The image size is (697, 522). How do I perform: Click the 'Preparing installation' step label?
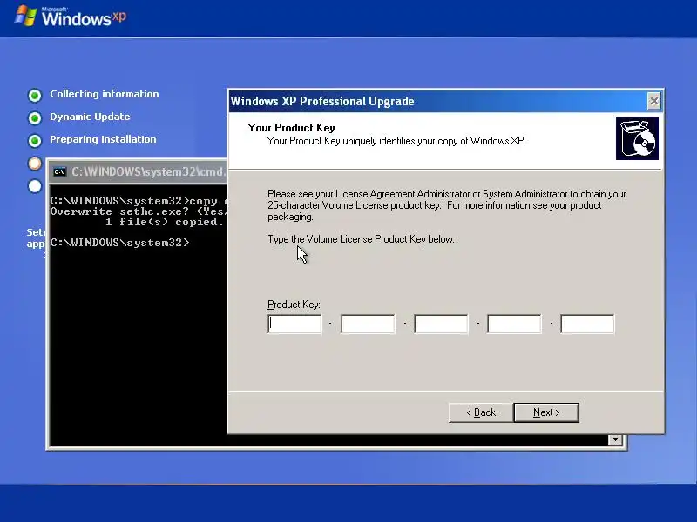tap(103, 139)
